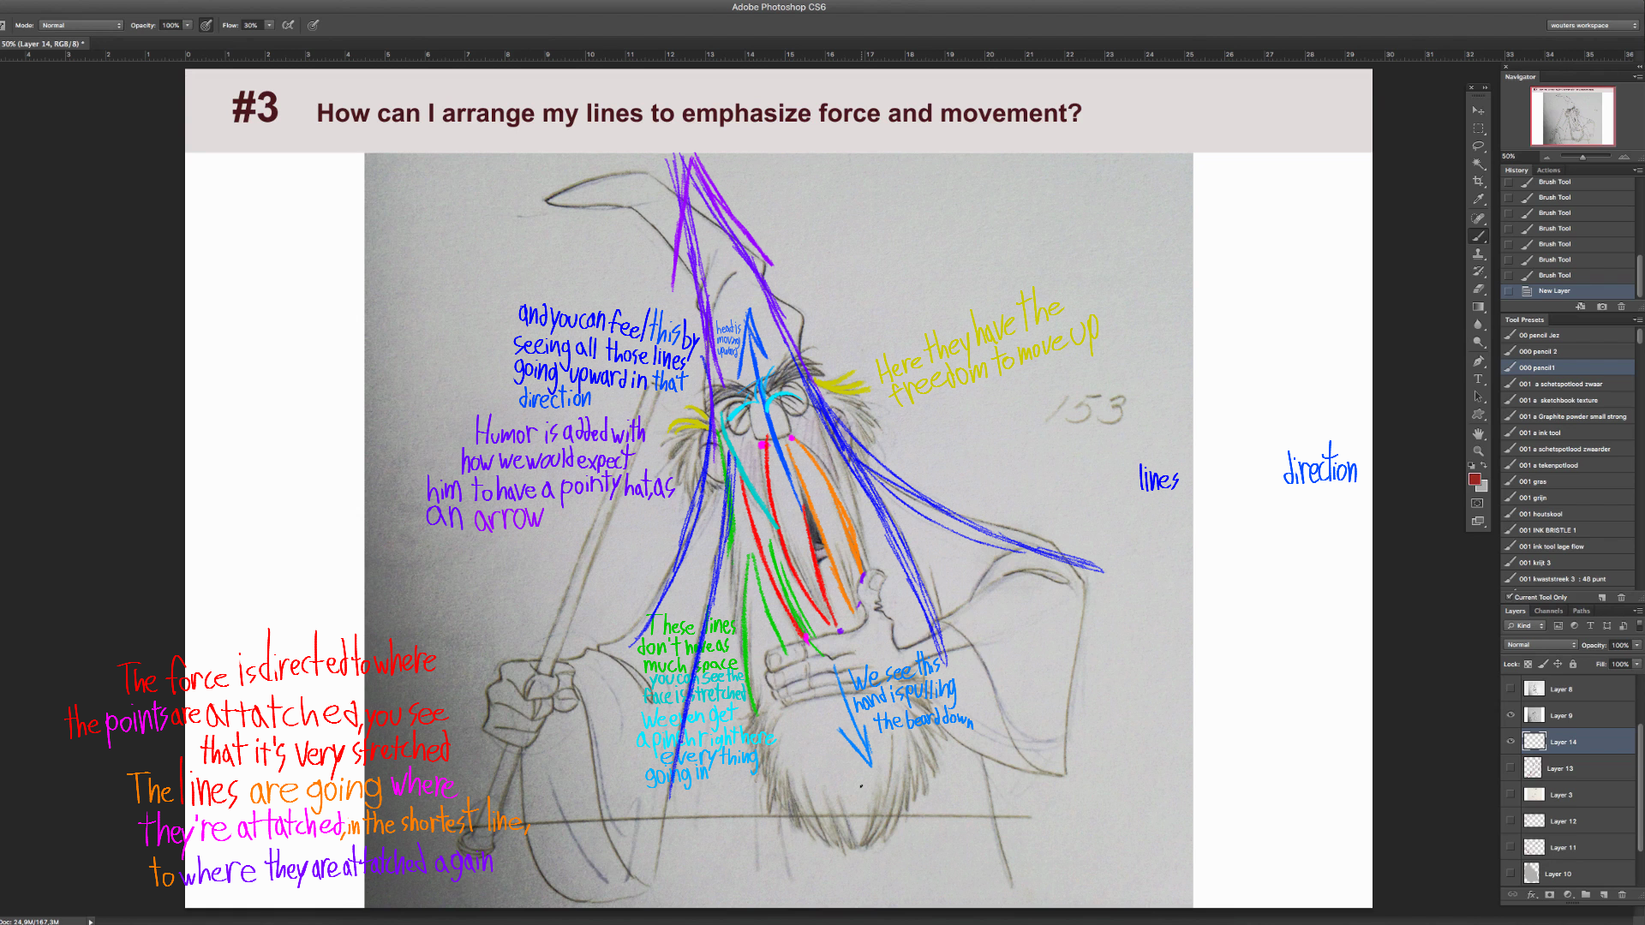The height and width of the screenshot is (925, 1645).
Task: Open the workspace switcher dropdown
Action: pos(1594,25)
